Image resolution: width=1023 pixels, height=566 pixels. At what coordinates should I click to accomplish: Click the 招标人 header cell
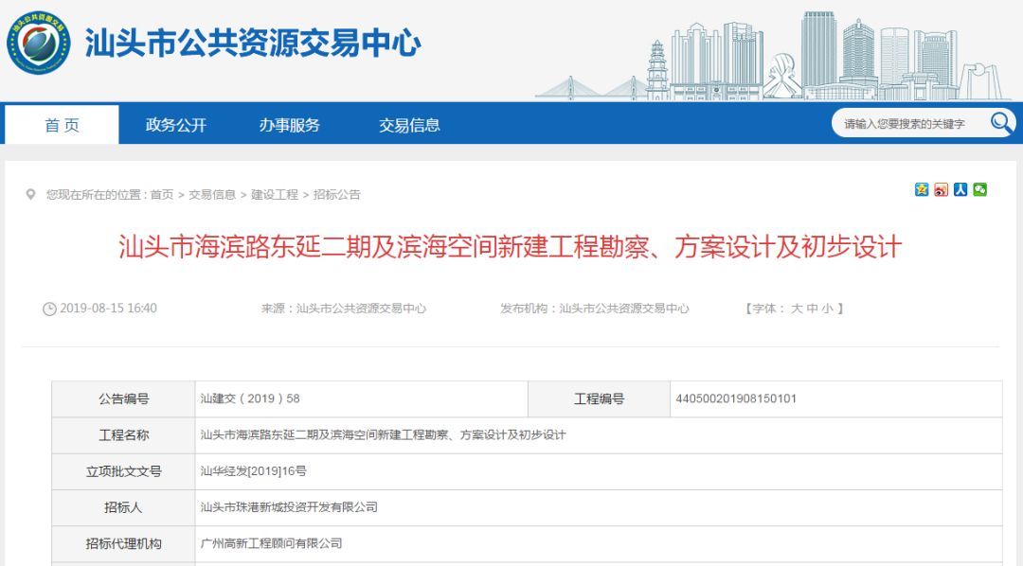tap(123, 508)
